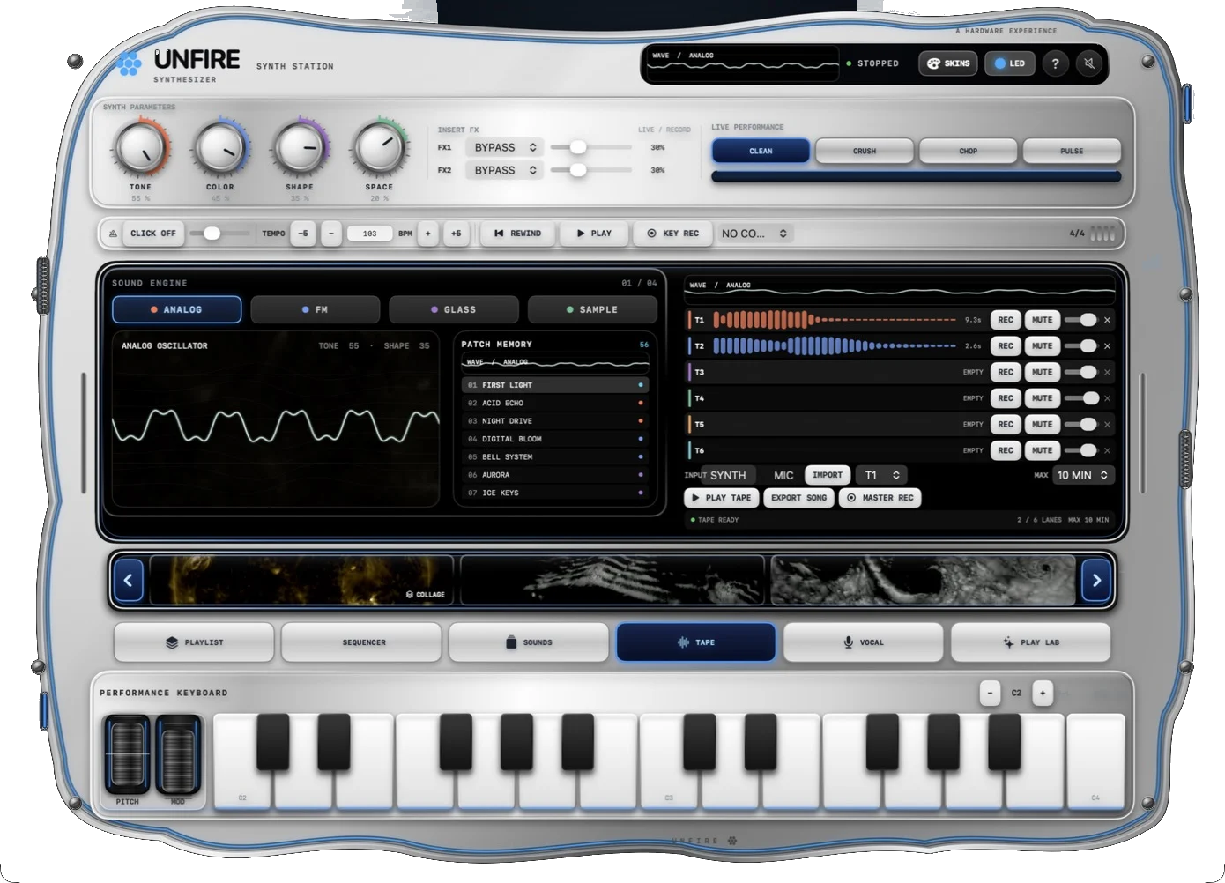Open the FX2 Bypass dropdown
This screenshot has width=1225, height=883.
[504, 170]
